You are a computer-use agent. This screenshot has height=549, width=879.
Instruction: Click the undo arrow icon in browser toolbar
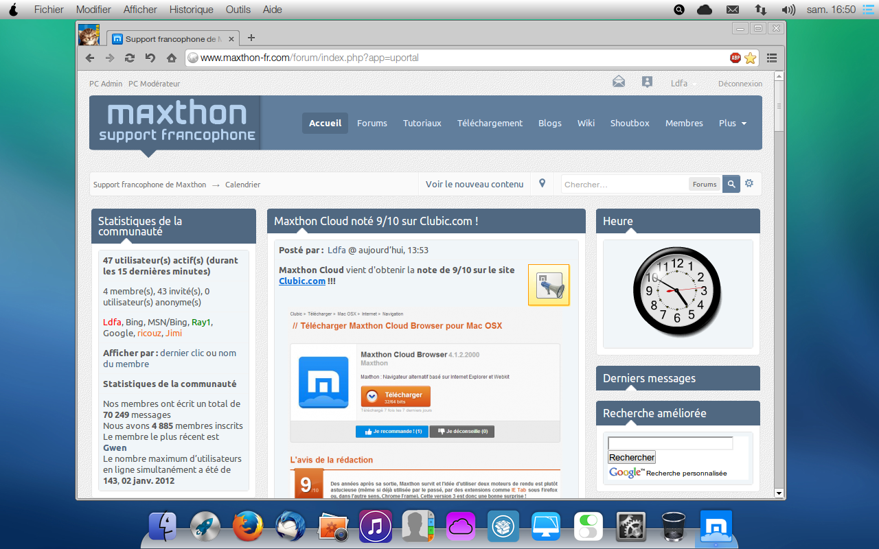click(150, 58)
